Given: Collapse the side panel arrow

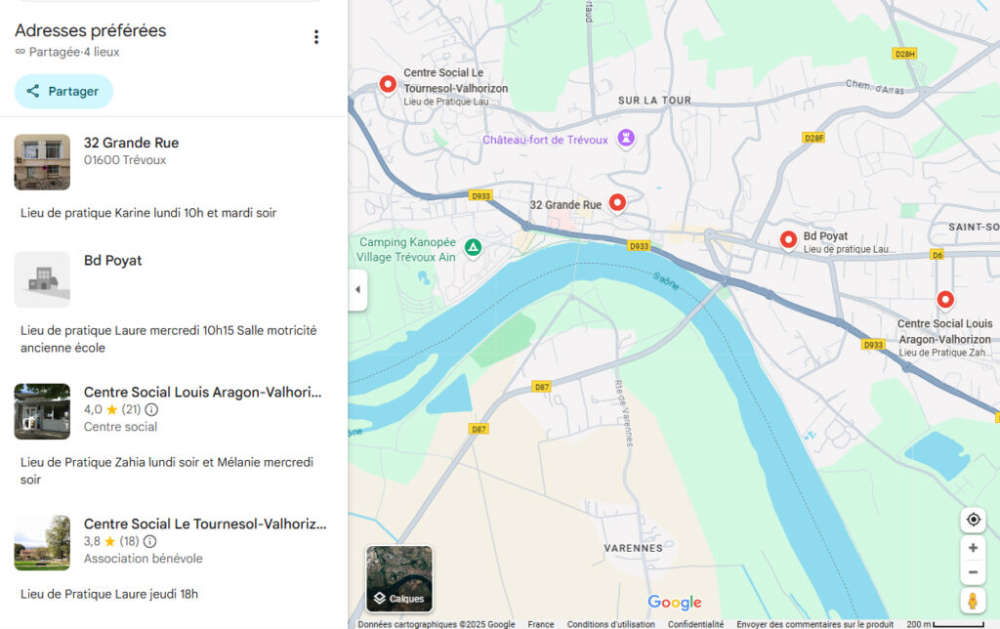Looking at the screenshot, I should pyautogui.click(x=357, y=290).
